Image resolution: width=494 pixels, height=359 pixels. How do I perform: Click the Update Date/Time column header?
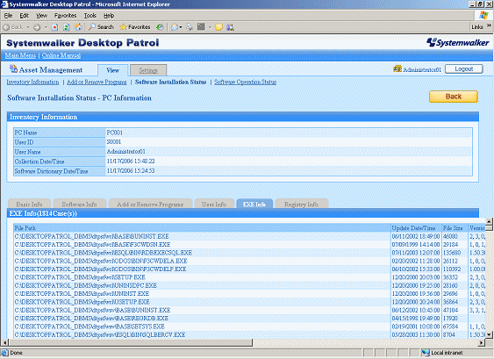416,228
